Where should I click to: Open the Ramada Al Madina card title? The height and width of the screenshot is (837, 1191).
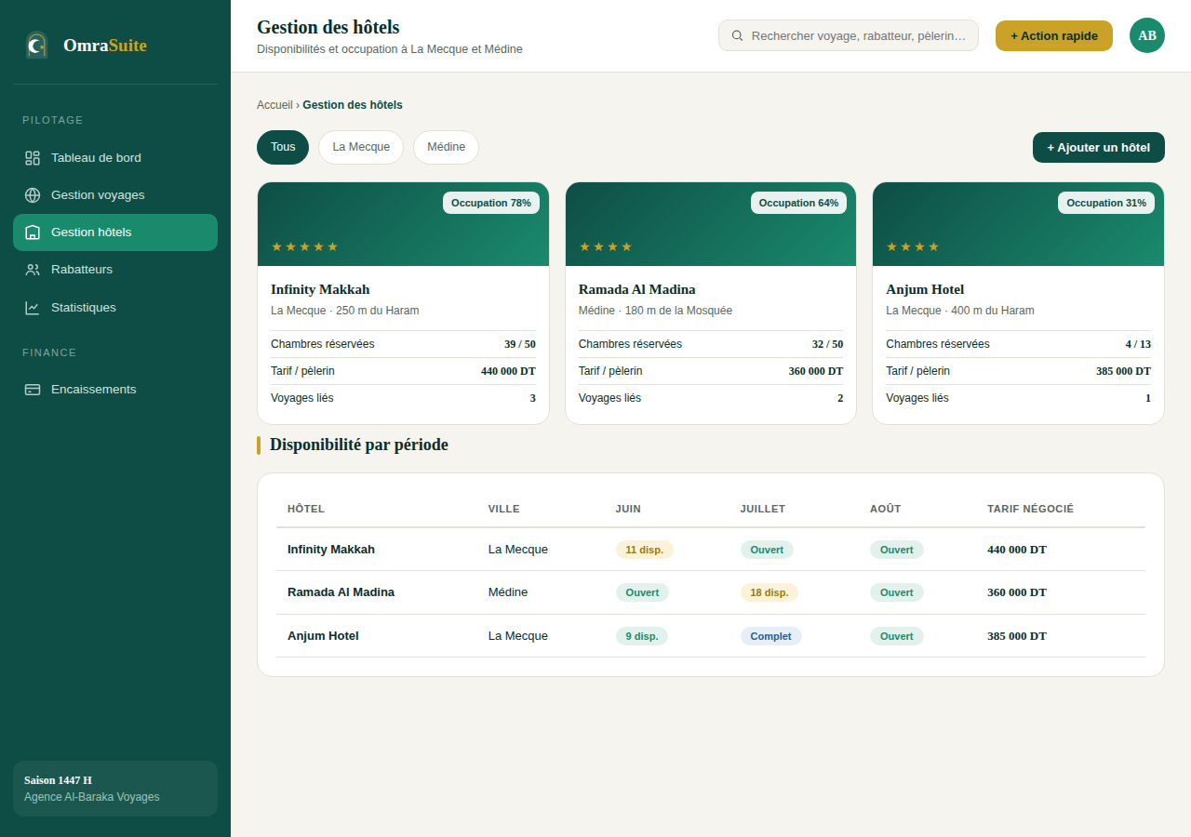tap(637, 289)
